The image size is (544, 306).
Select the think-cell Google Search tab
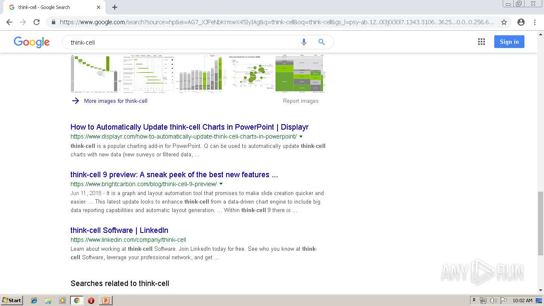[54, 7]
